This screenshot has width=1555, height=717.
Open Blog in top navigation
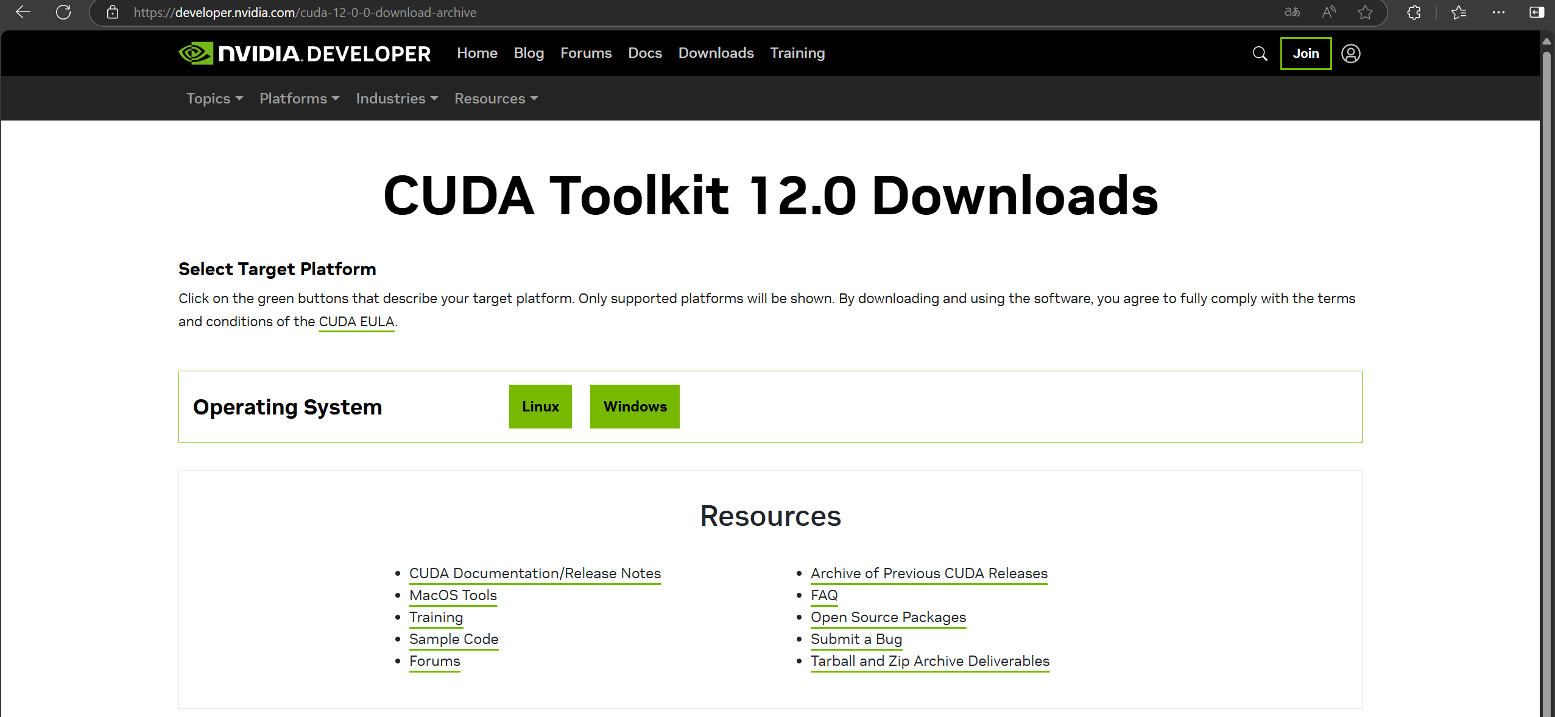click(529, 53)
